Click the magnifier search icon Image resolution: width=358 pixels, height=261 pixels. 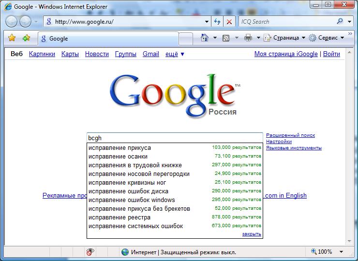pos(340,21)
